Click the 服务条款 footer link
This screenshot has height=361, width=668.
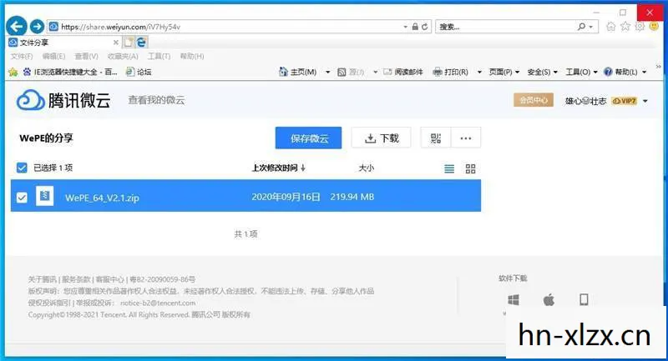tap(76, 279)
